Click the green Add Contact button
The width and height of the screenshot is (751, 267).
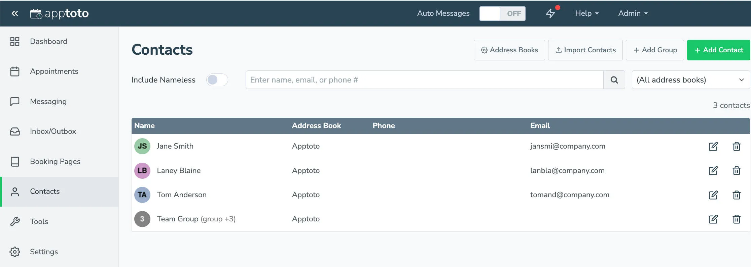[719, 50]
